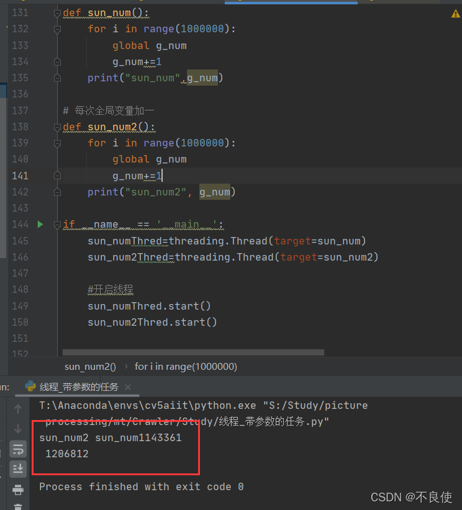The width and height of the screenshot is (462, 510).
Task: Close the 线程_带参数的任务 run tab
Action: 128,387
